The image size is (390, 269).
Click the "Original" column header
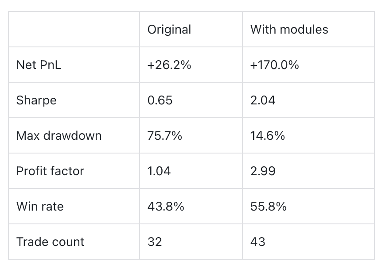tap(169, 30)
